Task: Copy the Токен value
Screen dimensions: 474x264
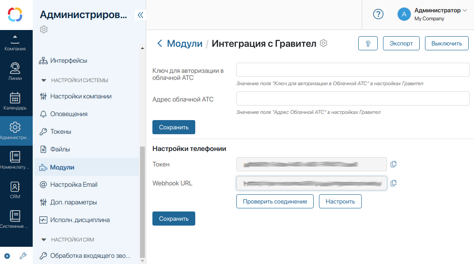Action: coord(393,164)
